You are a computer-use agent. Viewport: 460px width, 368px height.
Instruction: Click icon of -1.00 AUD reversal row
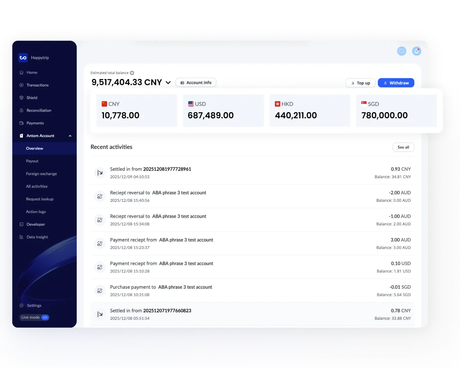pos(100,220)
